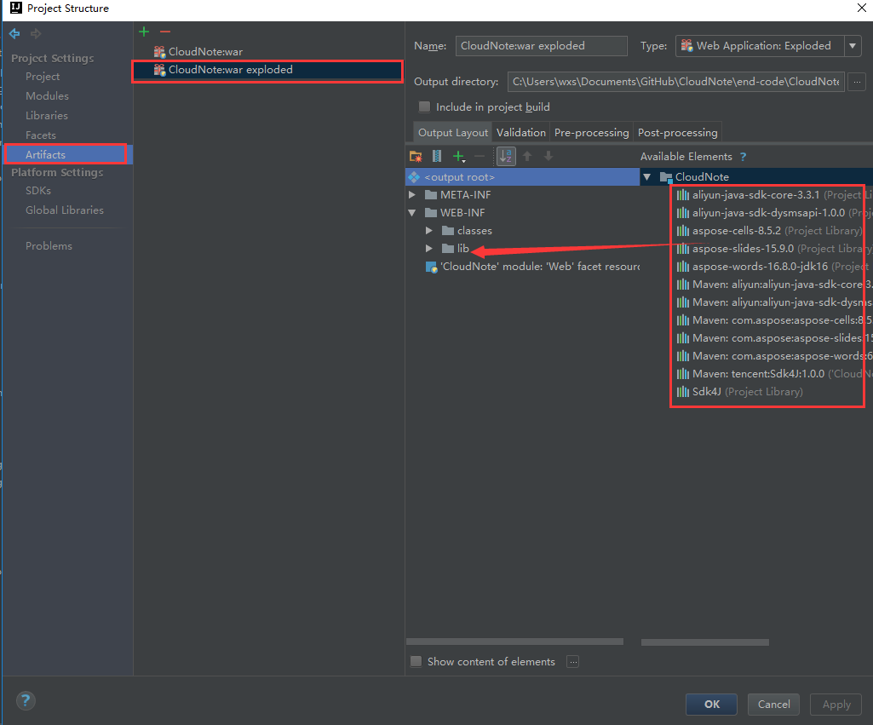Expand the META-INF folder
Screen dimensions: 873x725
[x=412, y=195]
